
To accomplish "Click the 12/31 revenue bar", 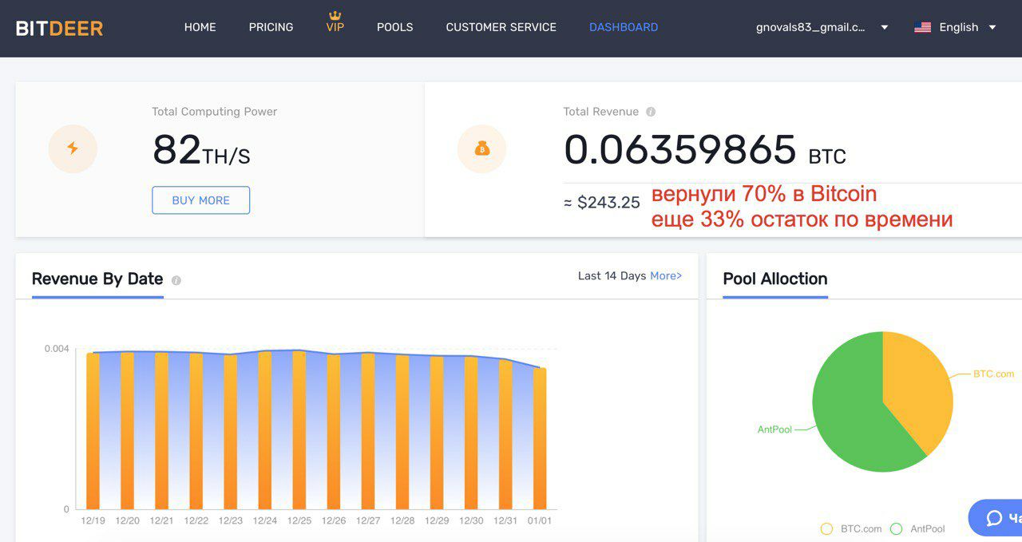I will (505, 434).
